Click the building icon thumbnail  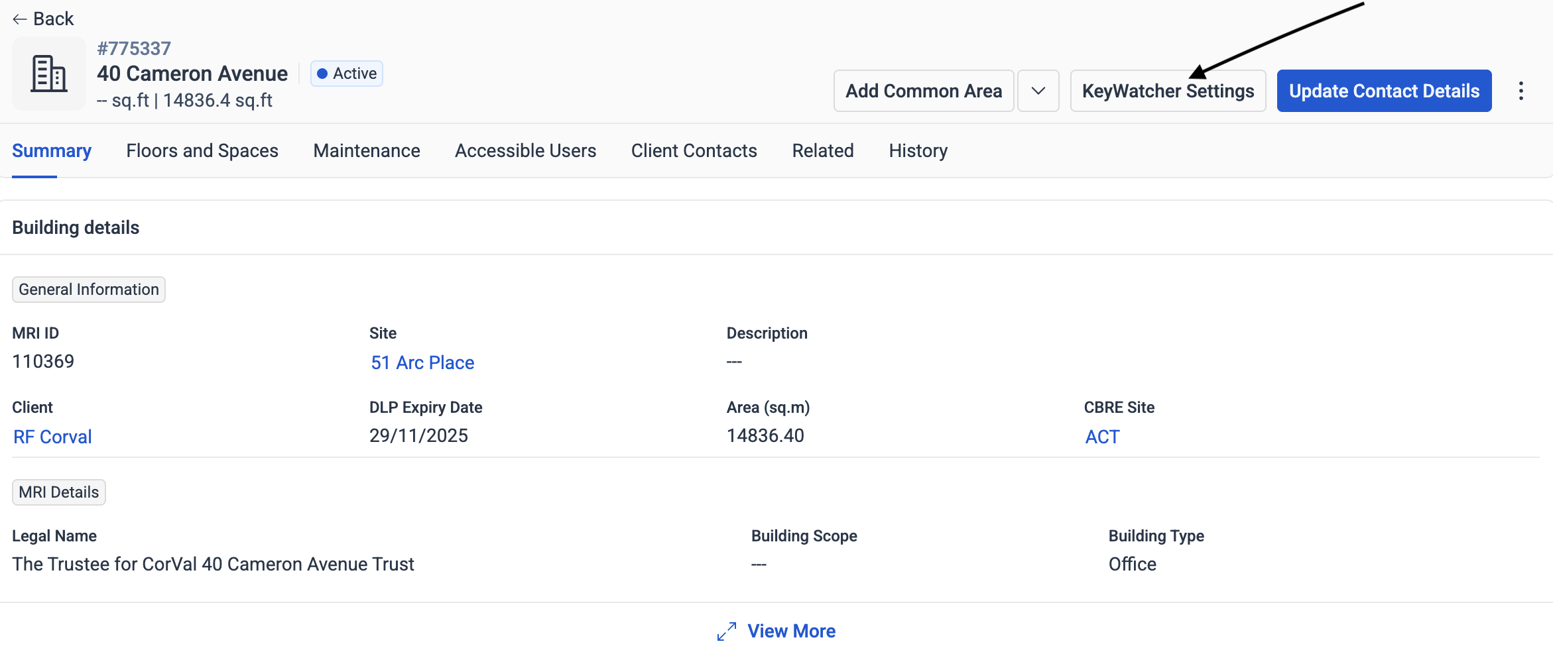[x=49, y=74]
